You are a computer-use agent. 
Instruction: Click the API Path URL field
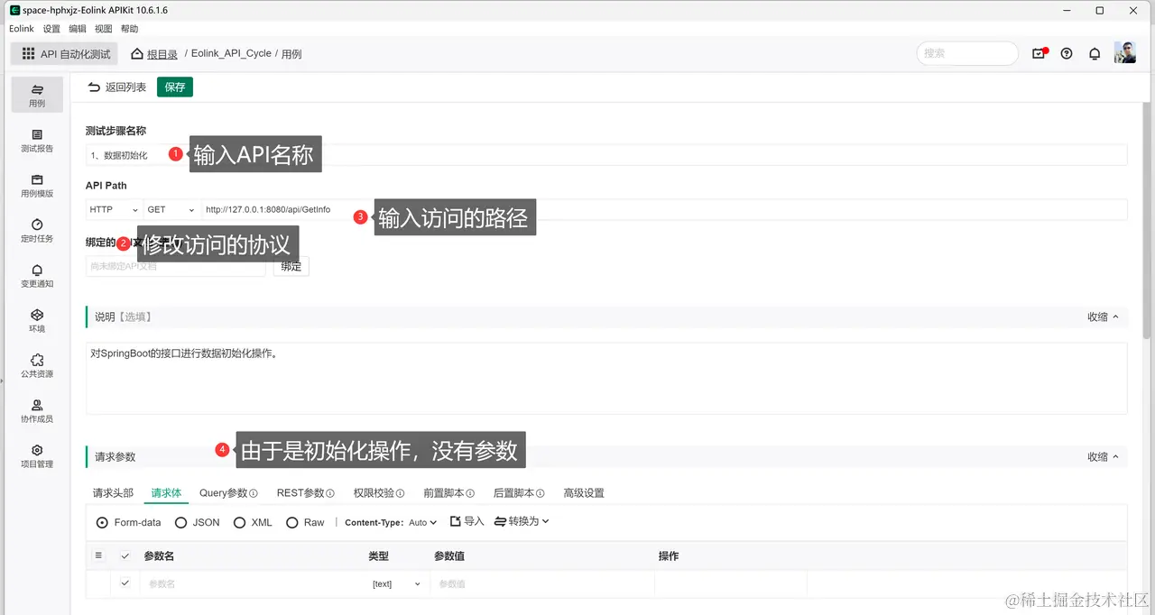point(664,209)
